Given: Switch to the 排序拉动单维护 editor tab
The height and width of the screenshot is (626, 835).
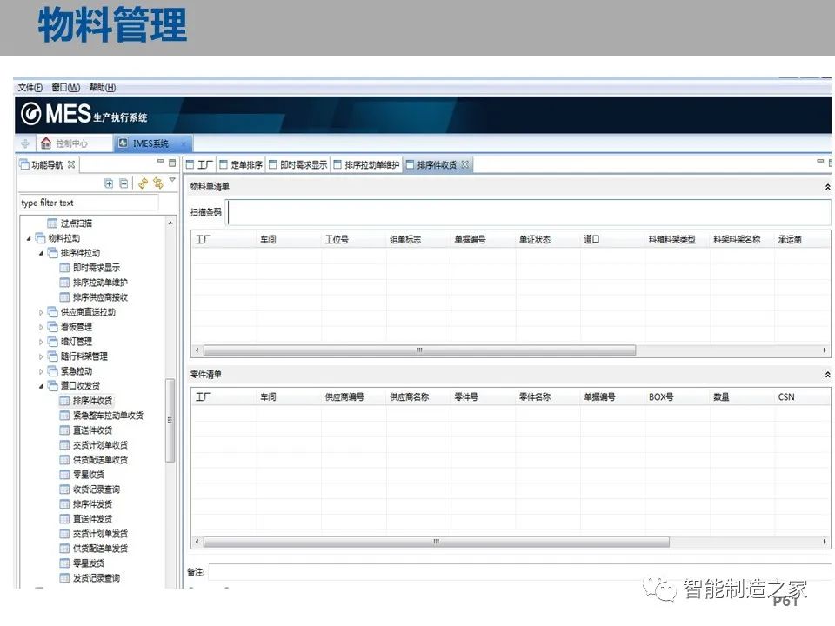Looking at the screenshot, I should (x=366, y=165).
